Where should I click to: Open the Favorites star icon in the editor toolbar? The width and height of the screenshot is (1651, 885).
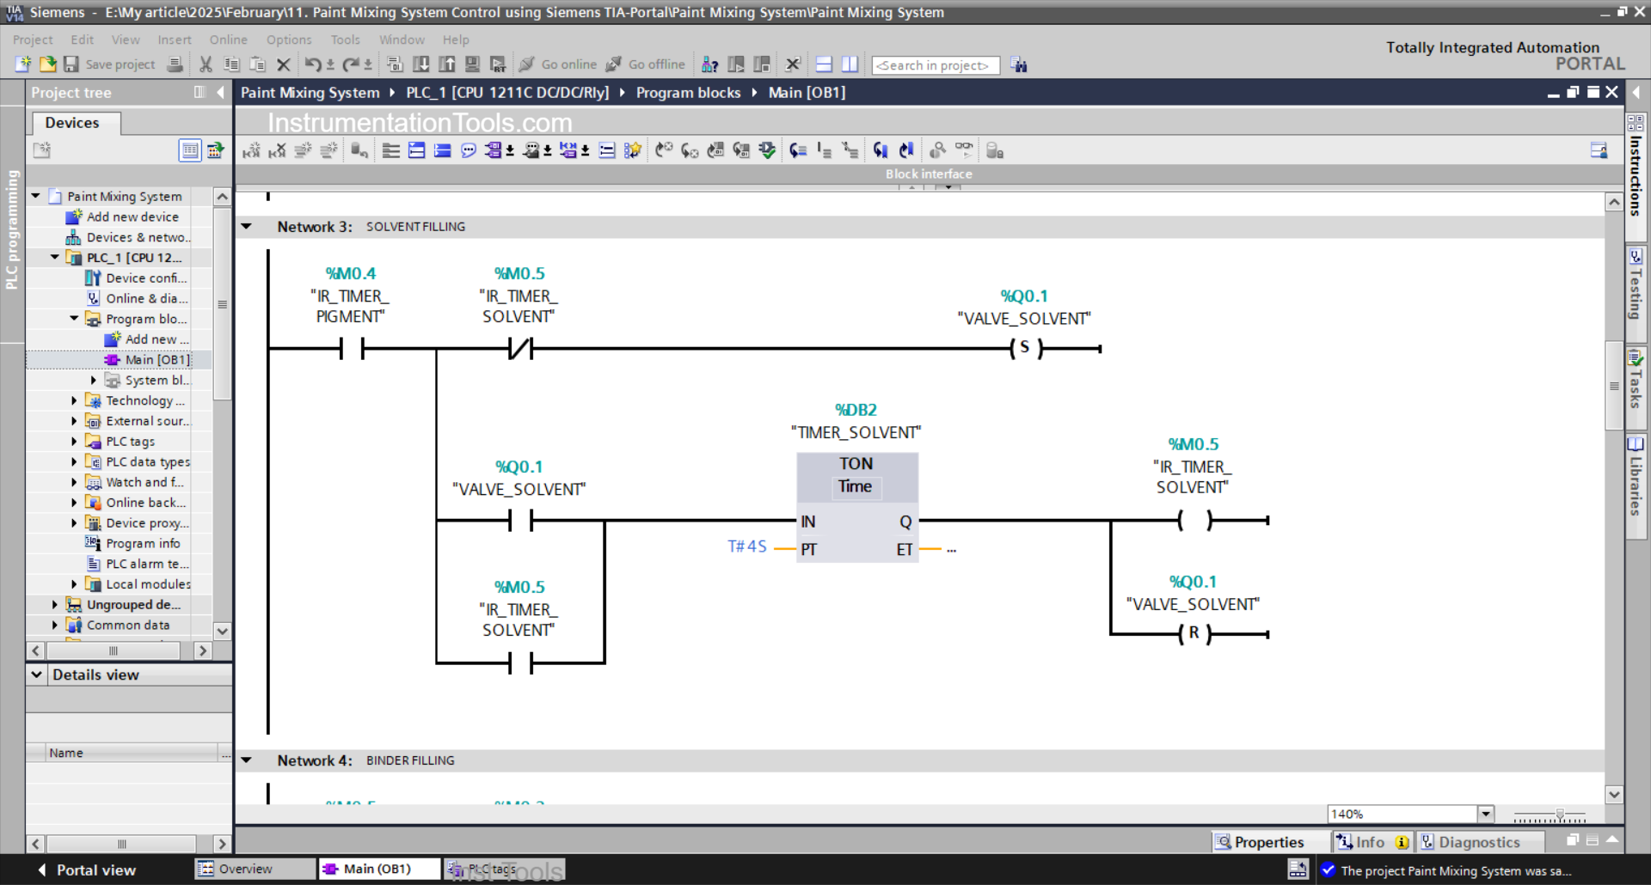click(633, 150)
